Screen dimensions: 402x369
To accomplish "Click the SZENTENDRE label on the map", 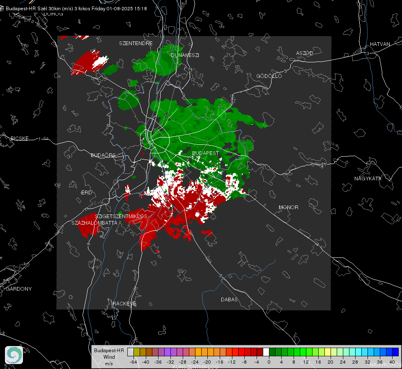I will coord(136,43).
